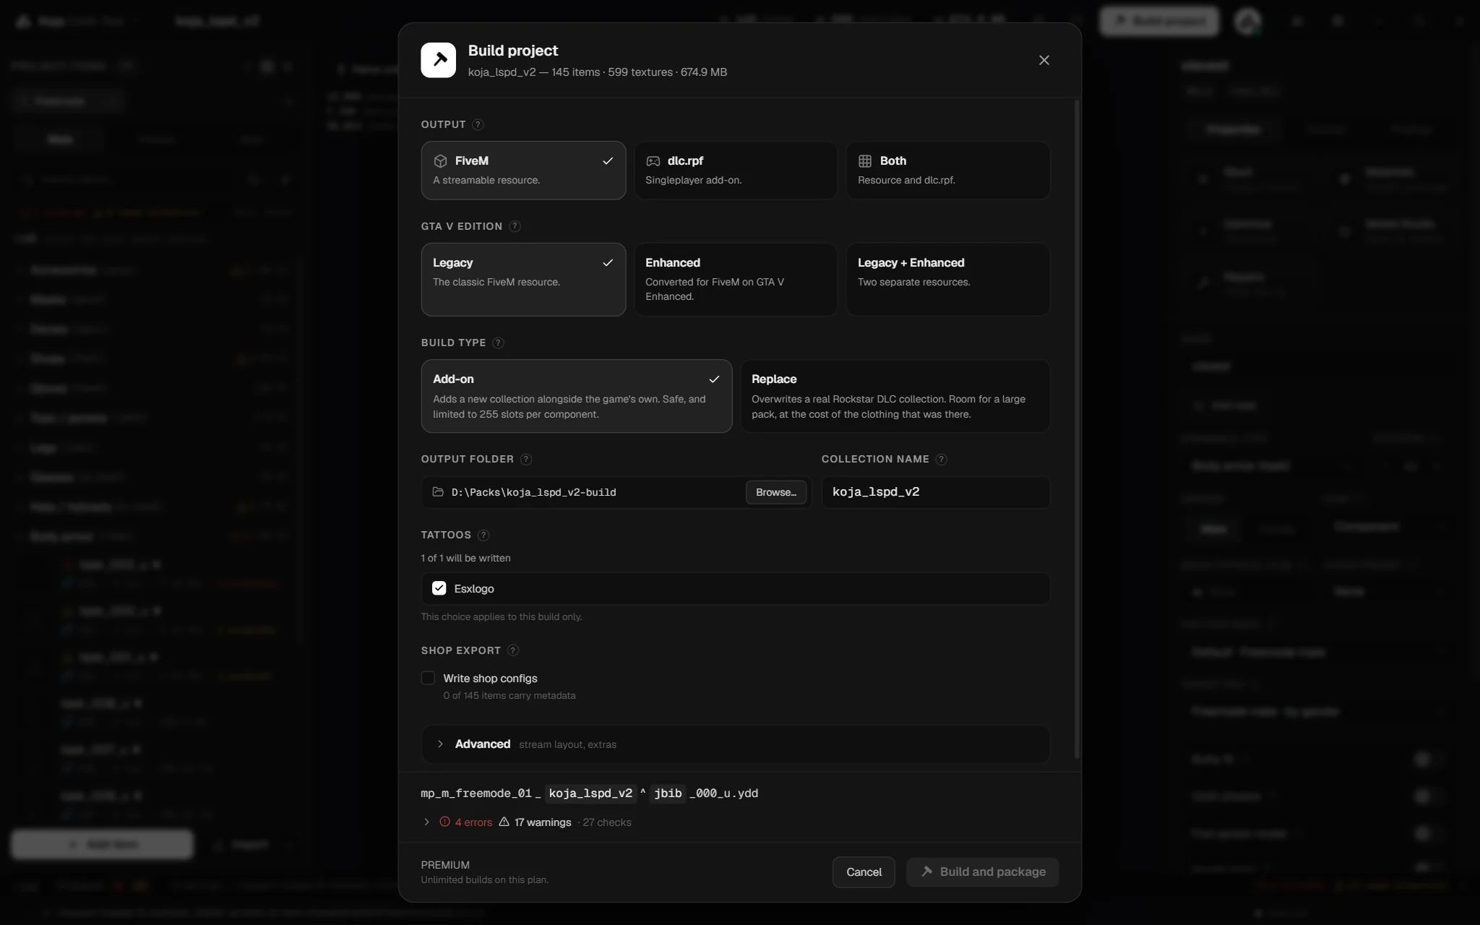
Task: Pick Legacy + Enhanced edition
Action: (948, 280)
